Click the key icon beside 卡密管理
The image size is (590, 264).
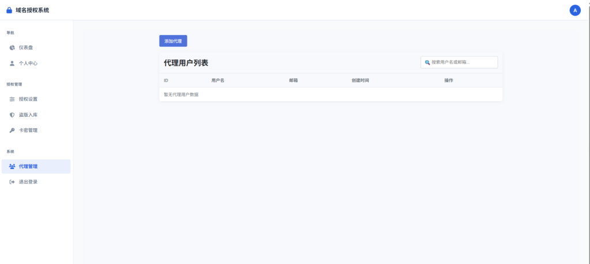click(12, 131)
